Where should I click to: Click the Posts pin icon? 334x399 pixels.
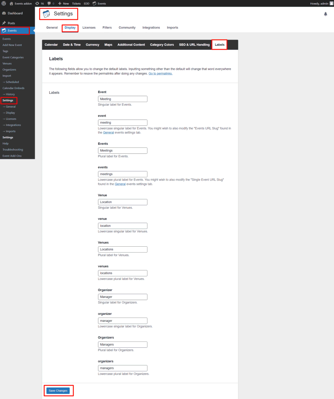(x=4, y=23)
